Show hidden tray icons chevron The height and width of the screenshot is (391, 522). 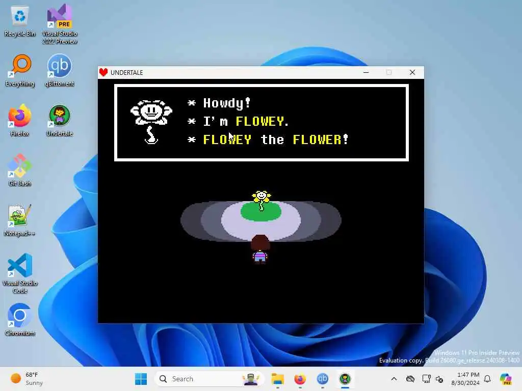394,379
